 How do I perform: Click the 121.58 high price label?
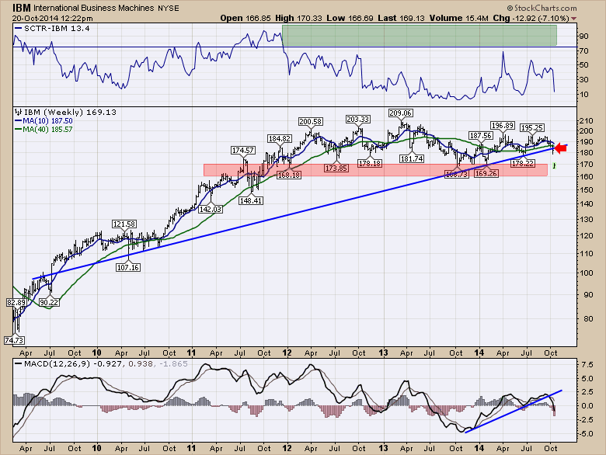[124, 224]
